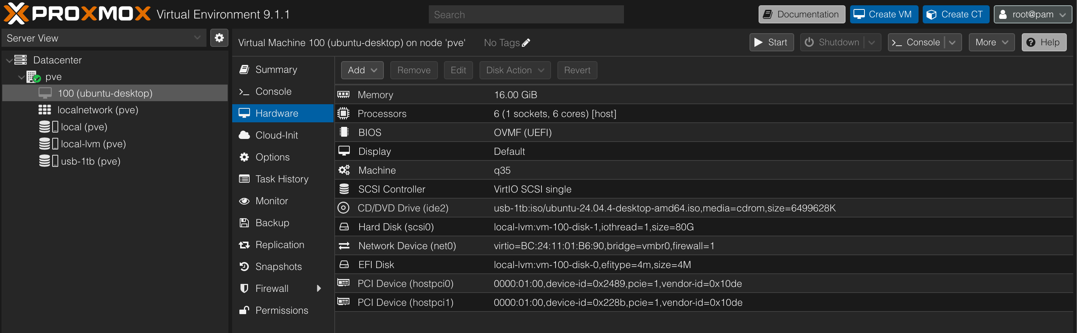Click the Datacenter server icon

20,60
